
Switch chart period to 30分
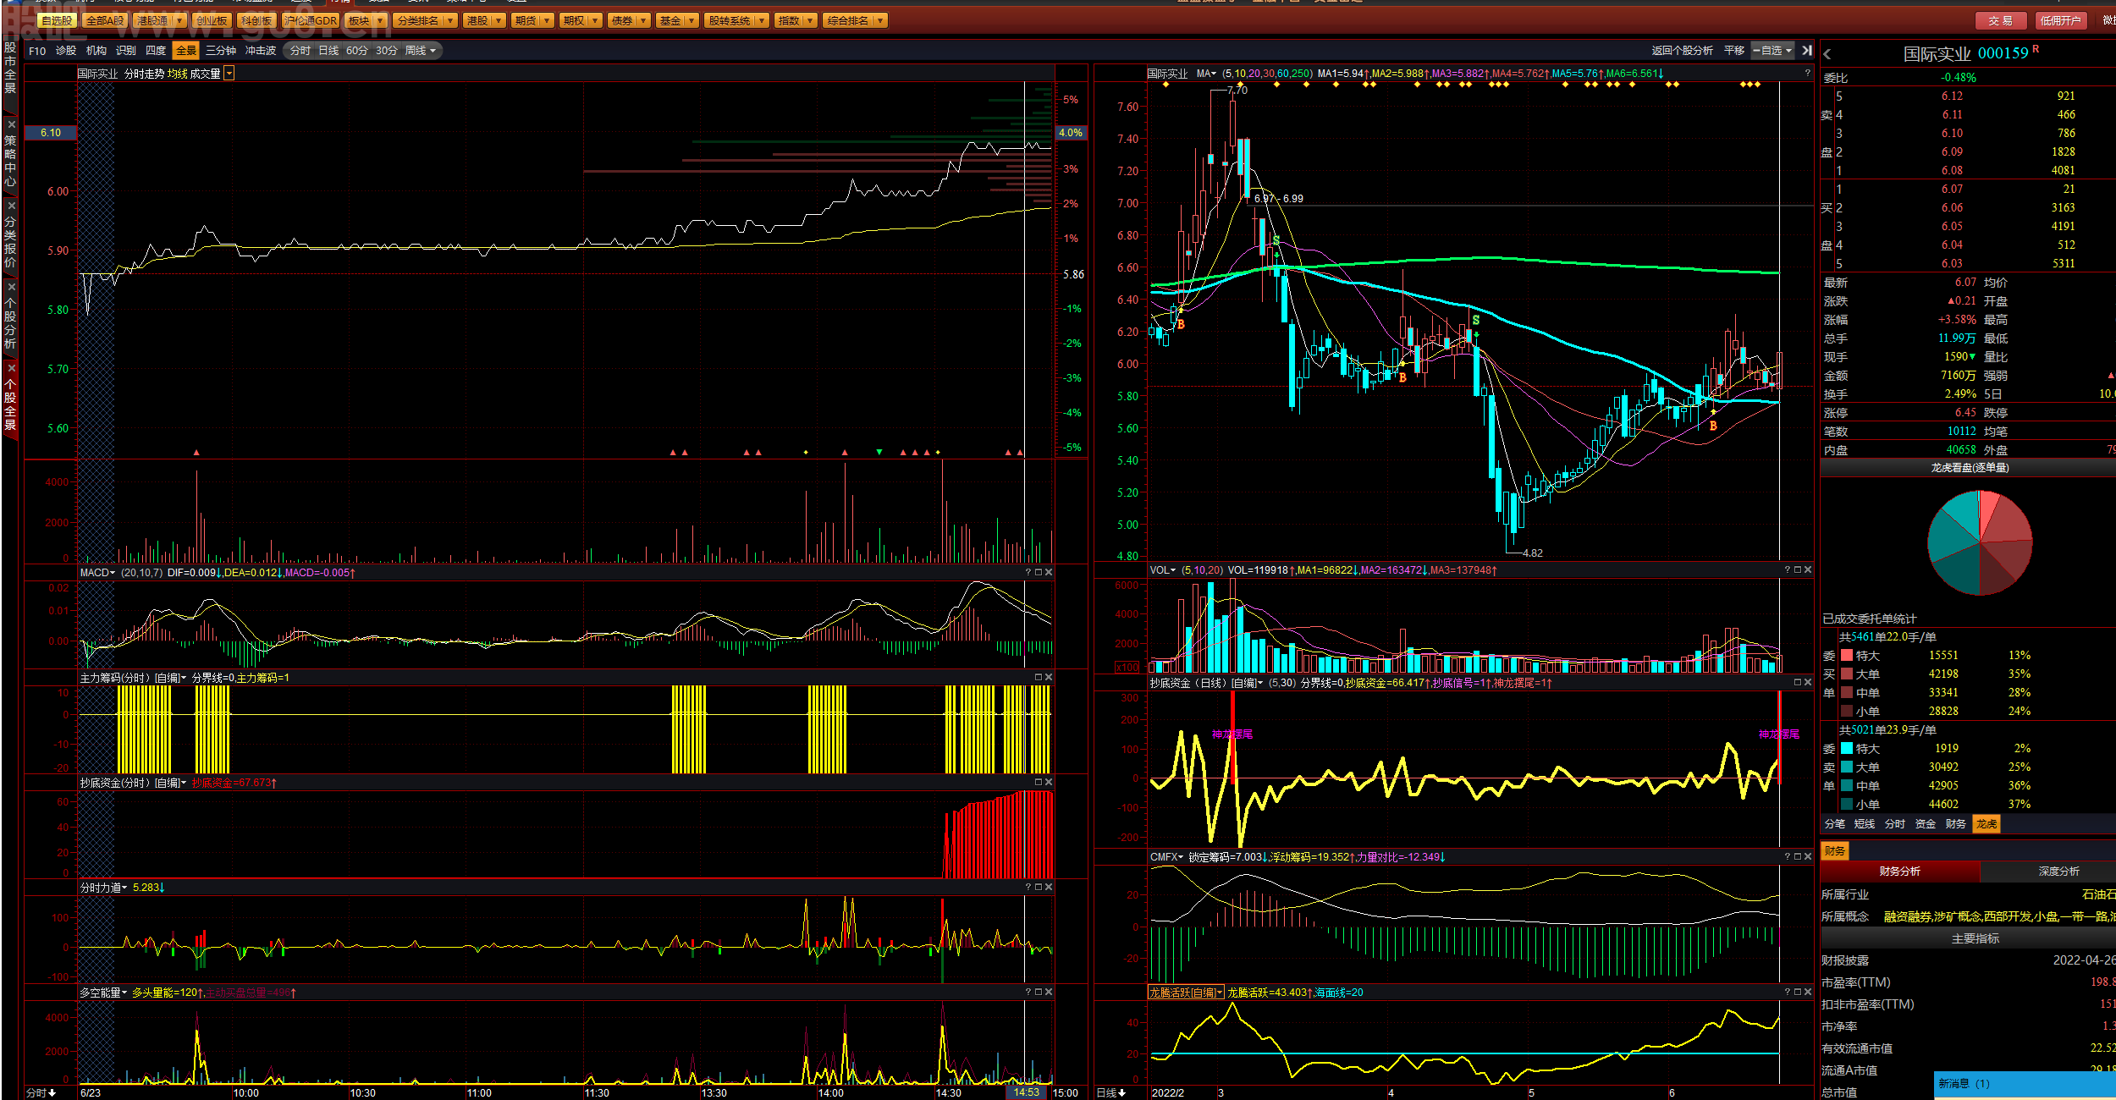pyautogui.click(x=387, y=51)
